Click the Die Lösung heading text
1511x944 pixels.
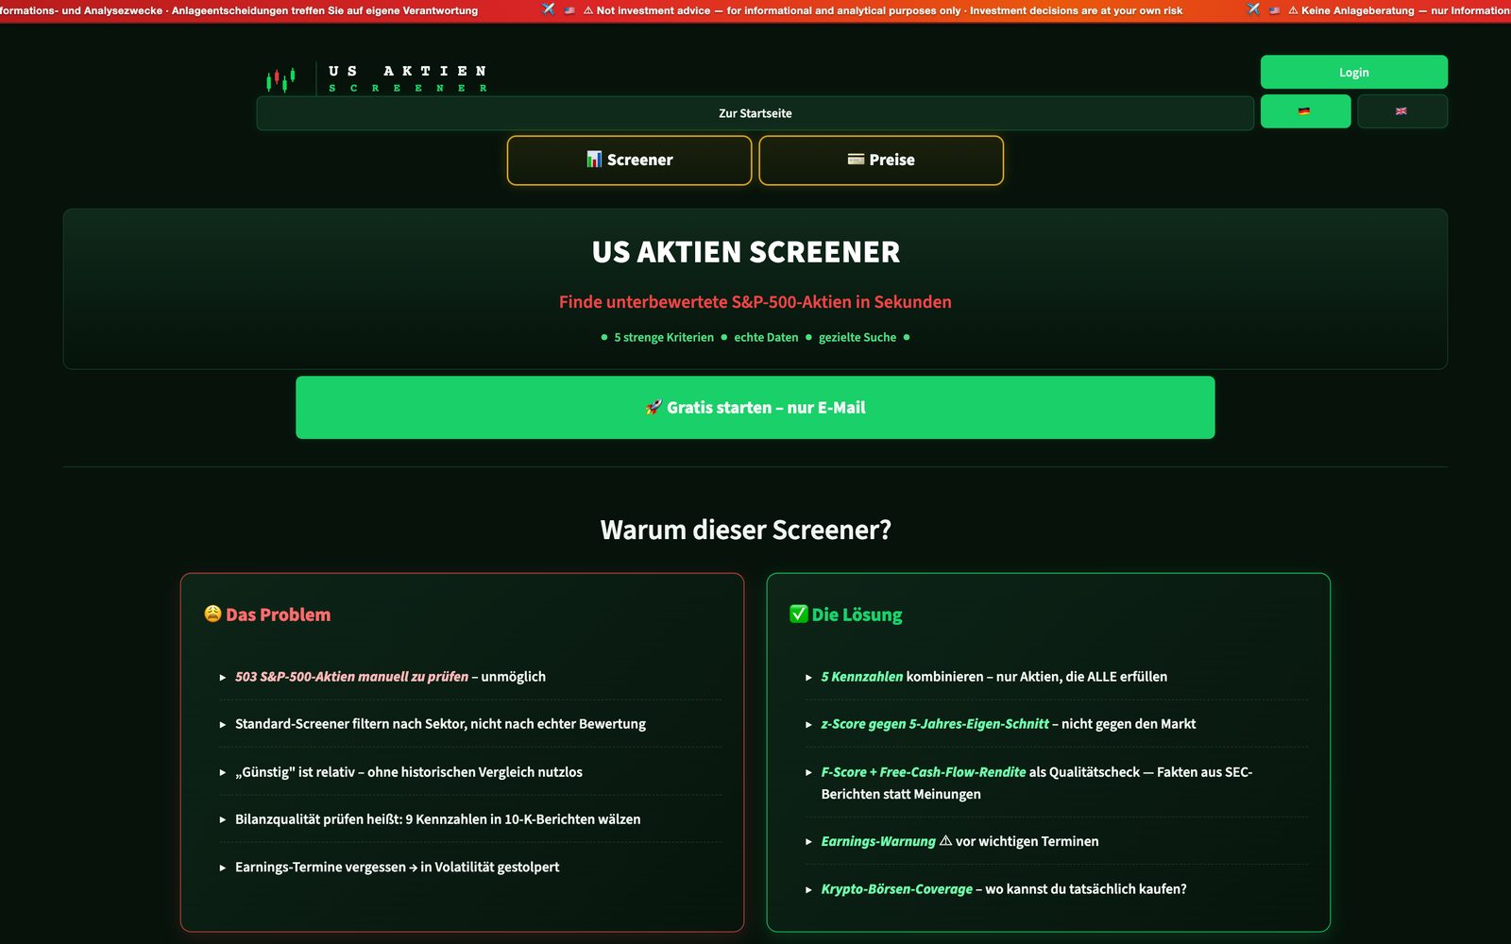click(857, 615)
